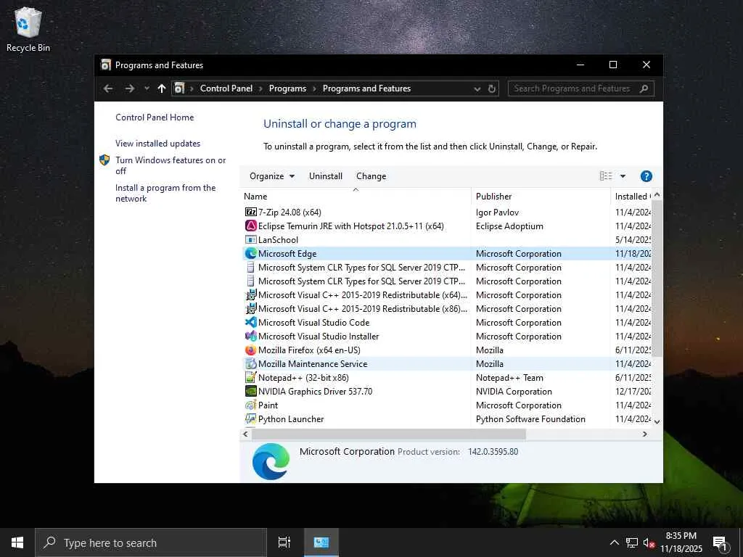Click the Control Panel taskbar button
The width and height of the screenshot is (743, 557).
tap(321, 542)
